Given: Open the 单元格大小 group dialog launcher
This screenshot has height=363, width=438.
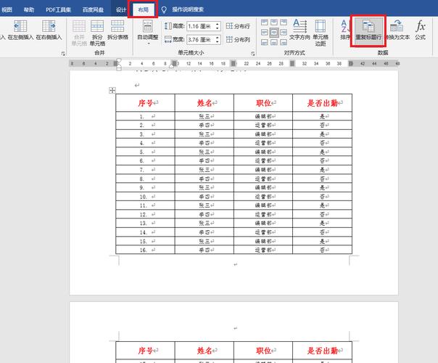Looking at the screenshot, I should point(253,54).
